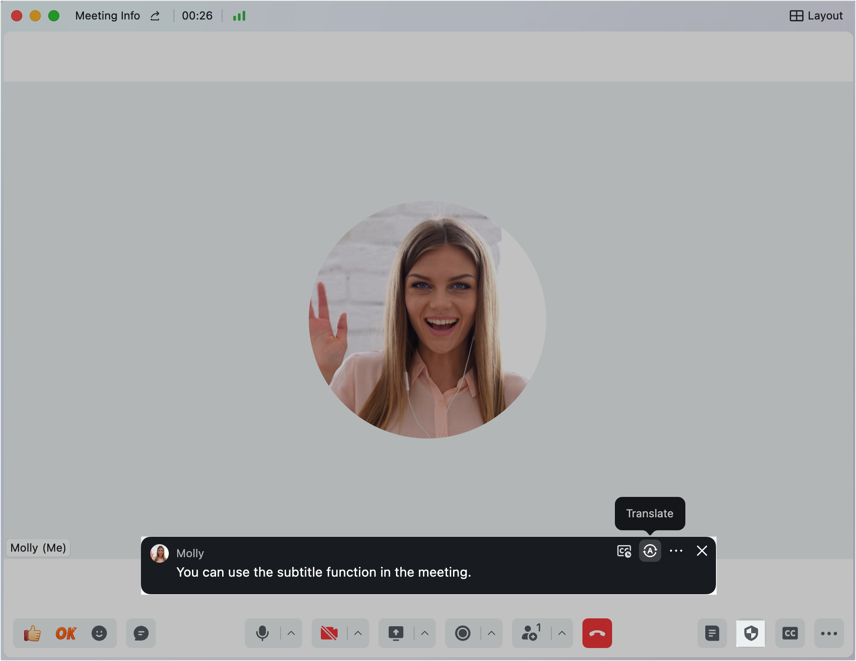
Task: Open more options in the subtitle bar
Action: coord(676,551)
